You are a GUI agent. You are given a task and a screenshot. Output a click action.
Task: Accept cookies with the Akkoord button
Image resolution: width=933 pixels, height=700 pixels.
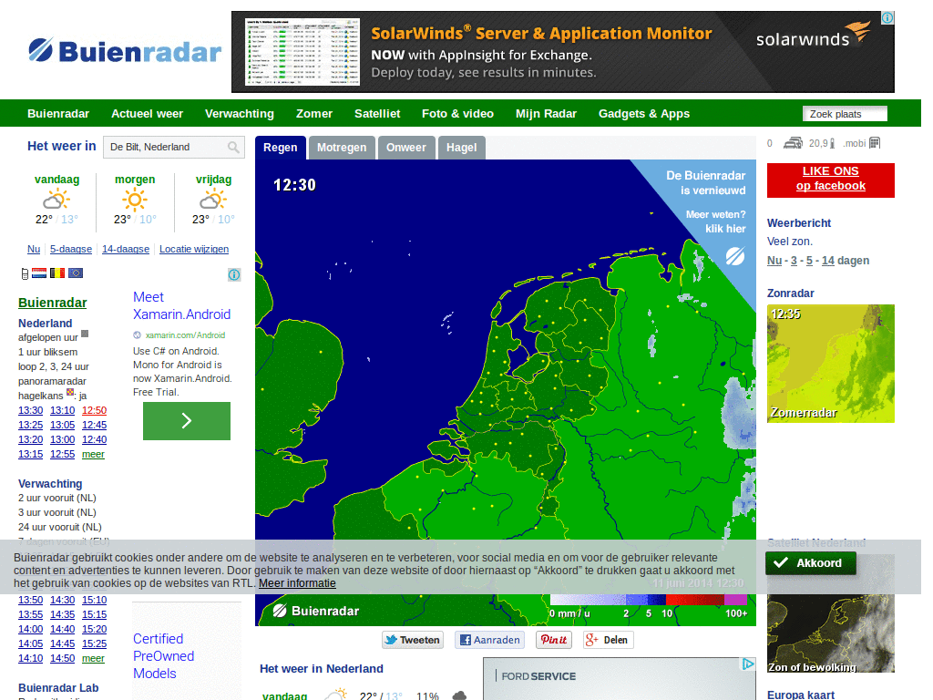810,563
